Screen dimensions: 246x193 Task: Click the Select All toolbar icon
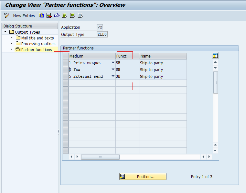64,16
